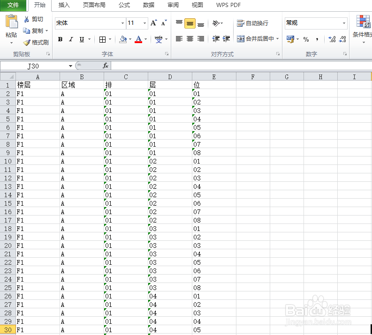The image size is (372, 335).
Task: Increase font size with large A icon
Action: [x=153, y=23]
